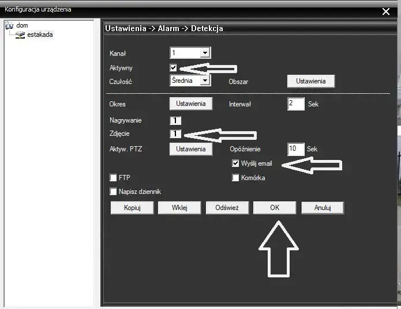This screenshot has width=401, height=309.
Task: Open Okres Ustawienia button
Action: (191, 104)
